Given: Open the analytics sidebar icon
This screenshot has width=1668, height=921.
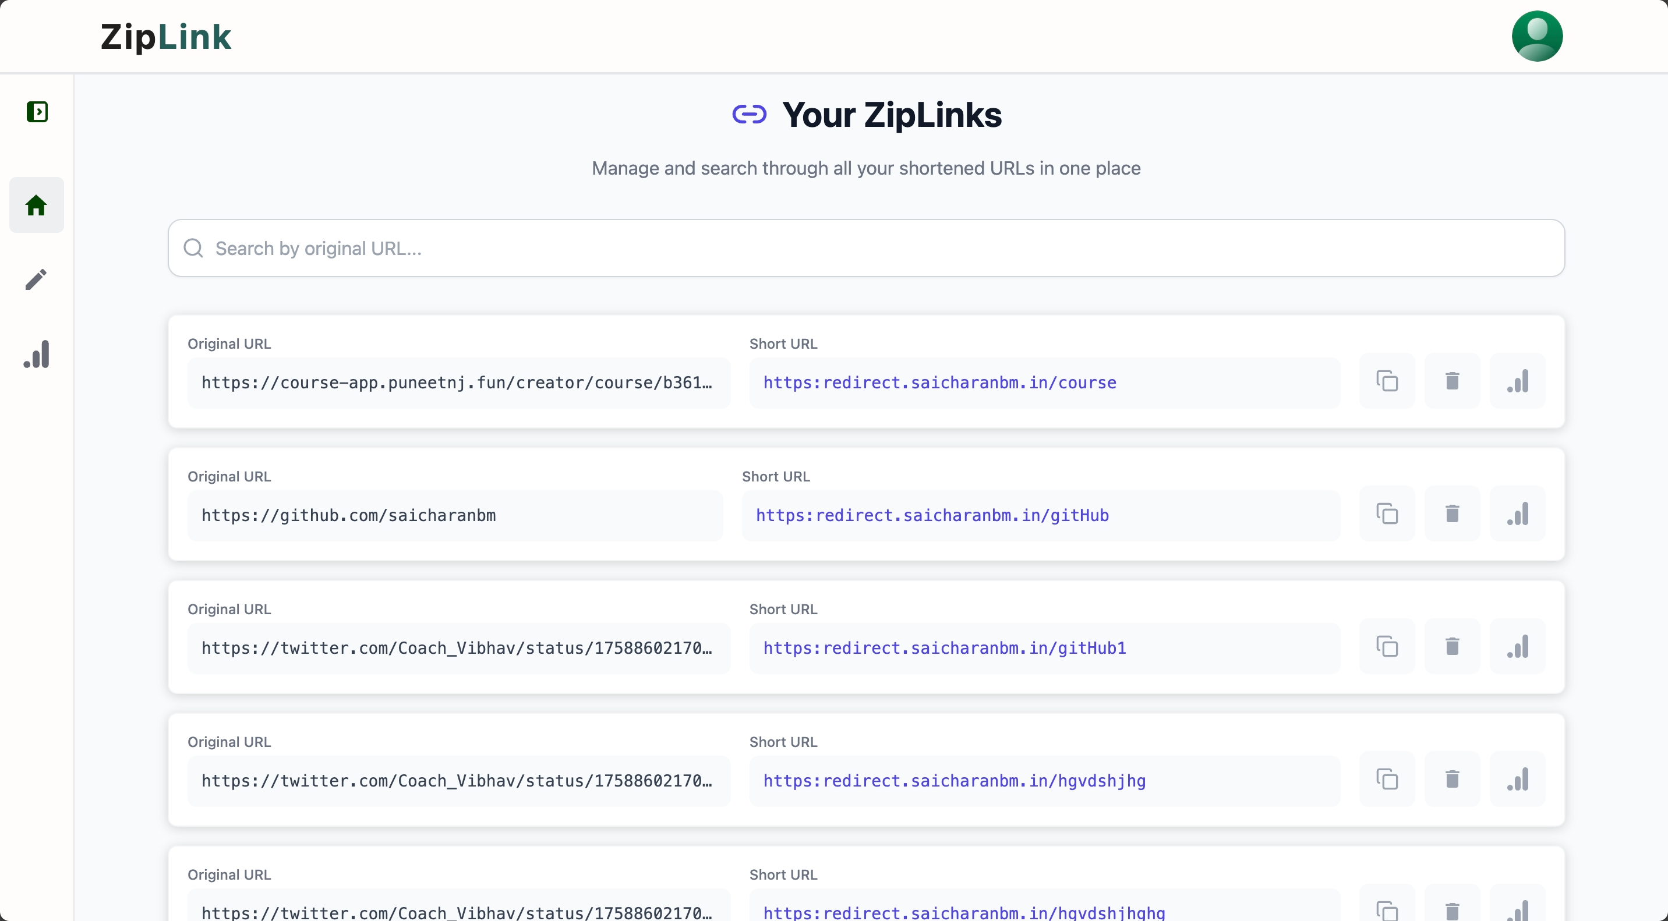Looking at the screenshot, I should (36, 354).
